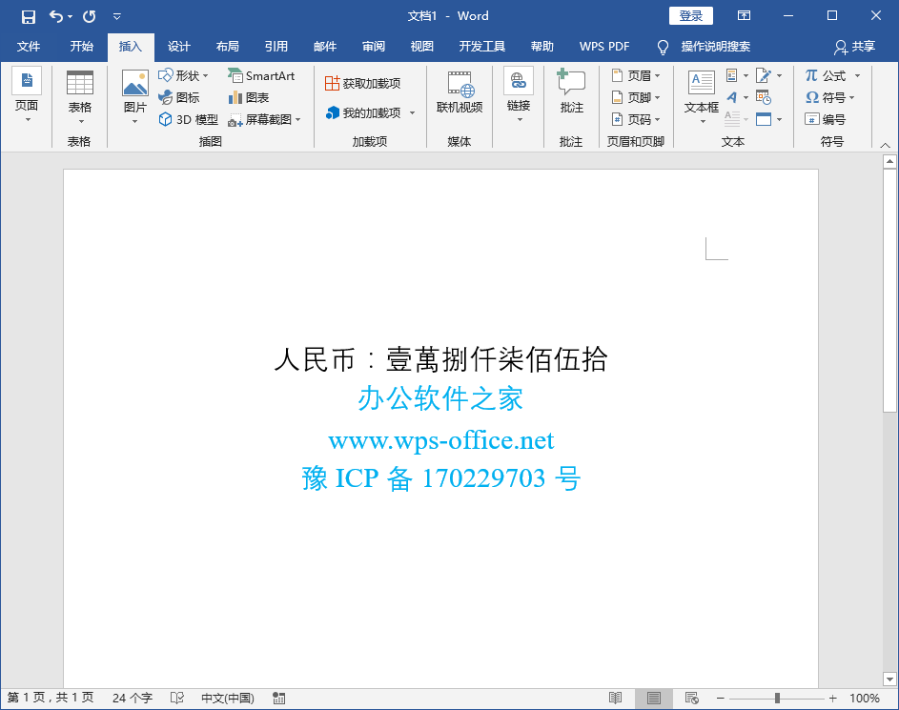The height and width of the screenshot is (710, 899).
Task: Switch to the 视图 tab
Action: [x=422, y=47]
